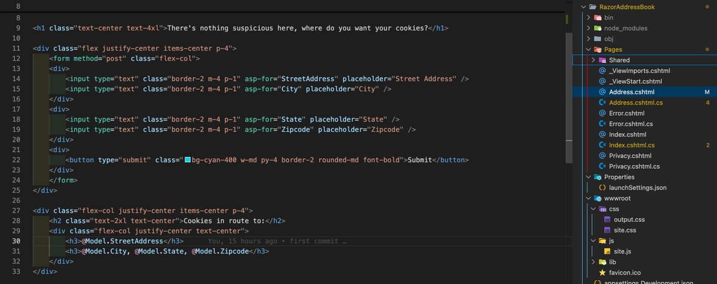Click the gray obj folder icon
The image size is (717, 284).
click(x=597, y=39)
